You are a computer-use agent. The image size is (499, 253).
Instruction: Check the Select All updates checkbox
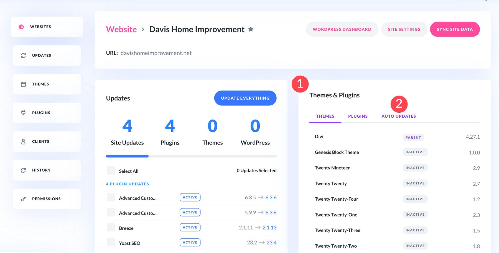point(111,171)
